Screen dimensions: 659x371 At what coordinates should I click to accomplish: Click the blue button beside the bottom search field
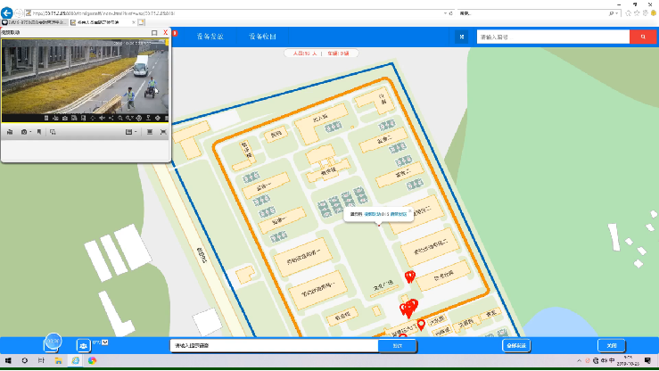[397, 345]
